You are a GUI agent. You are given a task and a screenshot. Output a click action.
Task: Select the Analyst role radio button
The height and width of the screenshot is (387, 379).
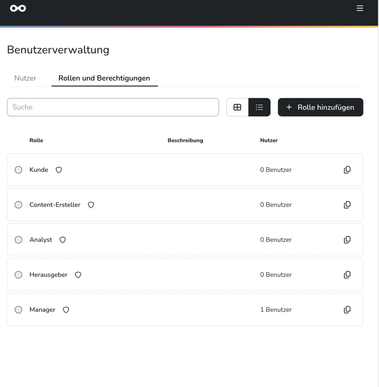click(x=18, y=240)
